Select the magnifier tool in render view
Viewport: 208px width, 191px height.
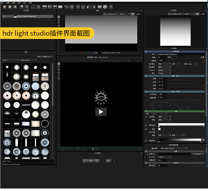[59, 72]
